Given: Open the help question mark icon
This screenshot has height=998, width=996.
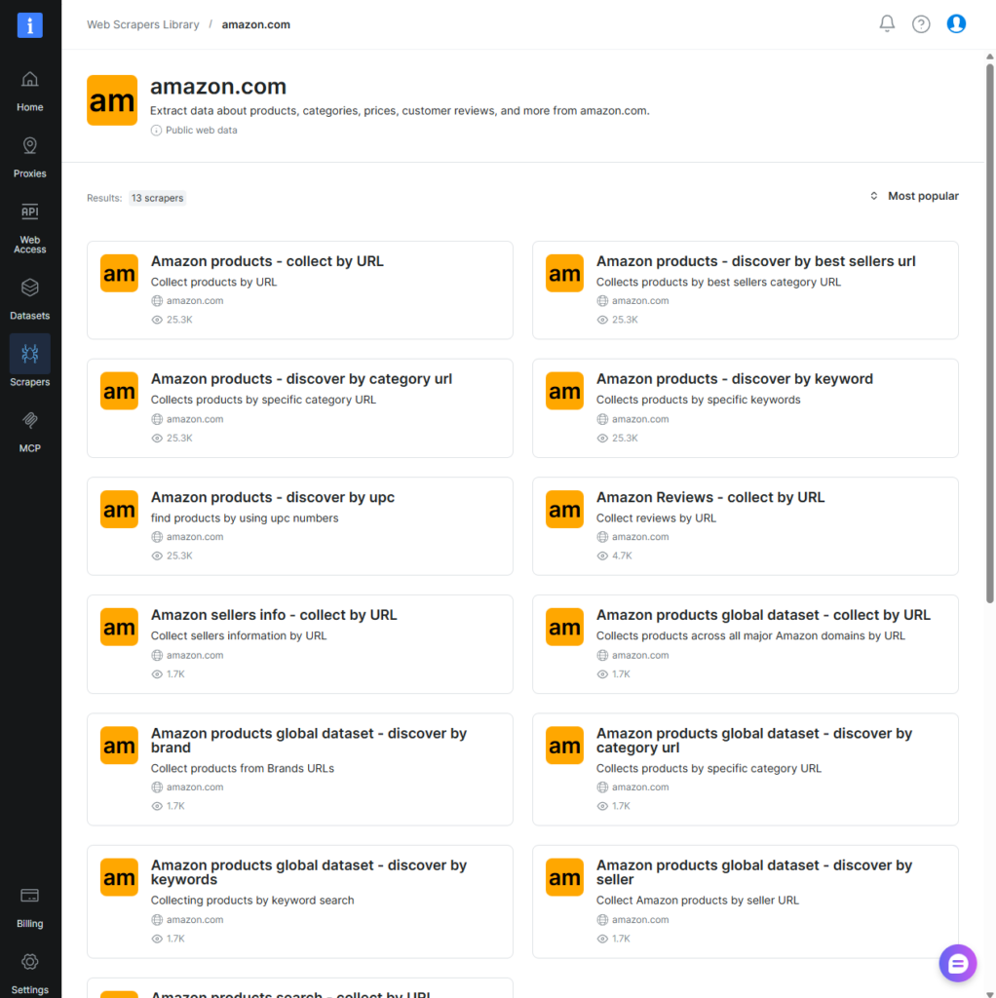Looking at the screenshot, I should (x=921, y=24).
